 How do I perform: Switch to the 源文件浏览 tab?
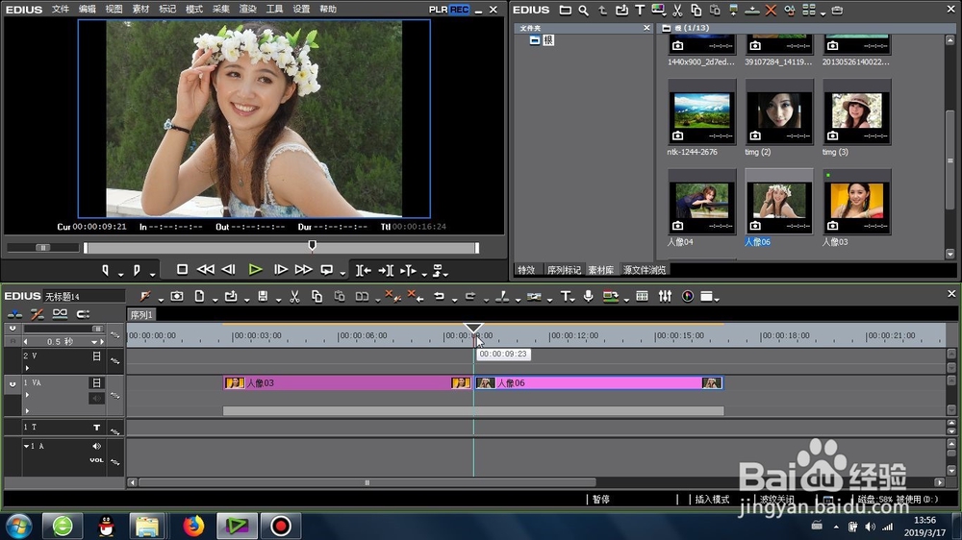(645, 270)
